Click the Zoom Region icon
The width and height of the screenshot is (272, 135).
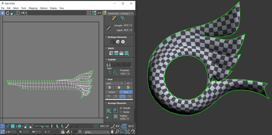(122, 132)
